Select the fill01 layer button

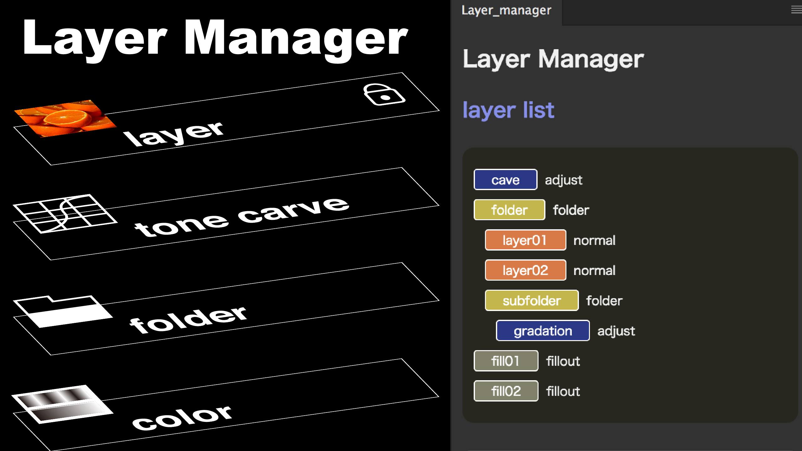point(506,361)
